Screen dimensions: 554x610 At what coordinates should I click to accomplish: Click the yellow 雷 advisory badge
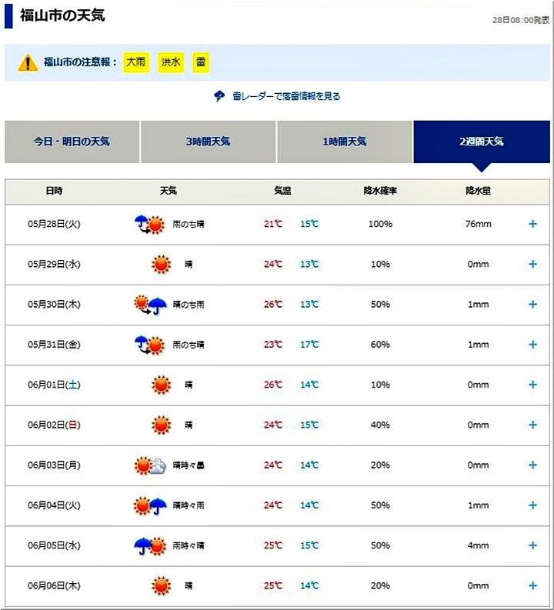tap(200, 62)
